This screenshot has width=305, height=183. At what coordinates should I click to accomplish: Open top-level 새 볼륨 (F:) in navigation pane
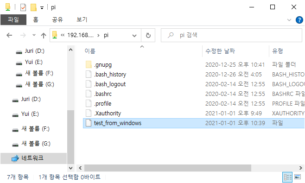35,129
